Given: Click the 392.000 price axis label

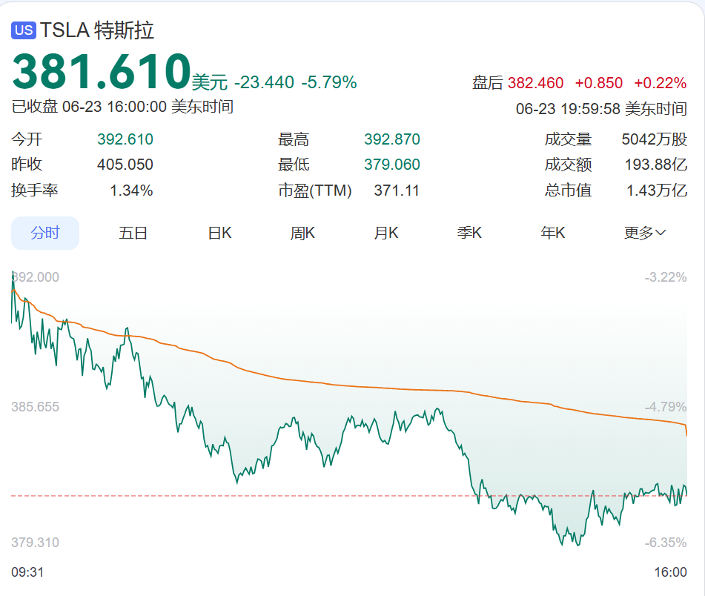Looking at the screenshot, I should tap(36, 277).
